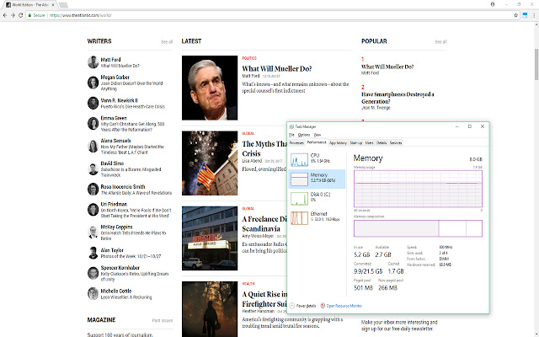The width and height of the screenshot is (539, 337).
Task: Switch to the Processes tab
Action: point(296,142)
